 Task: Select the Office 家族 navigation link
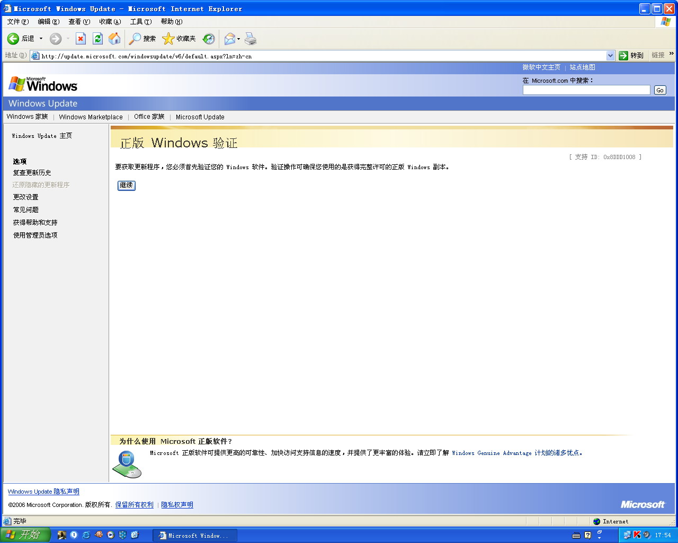[x=149, y=117]
